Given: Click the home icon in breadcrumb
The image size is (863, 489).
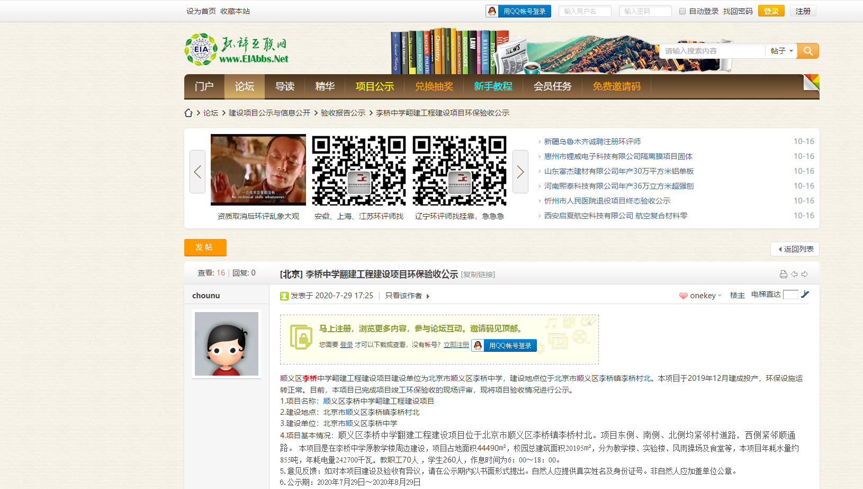Looking at the screenshot, I should (x=188, y=113).
